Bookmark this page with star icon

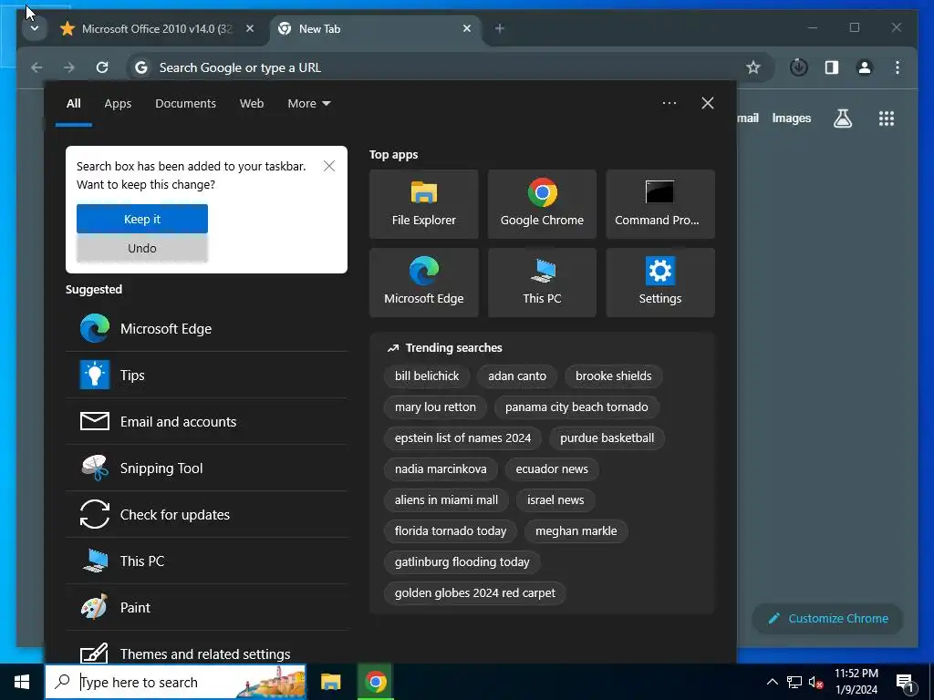click(752, 67)
